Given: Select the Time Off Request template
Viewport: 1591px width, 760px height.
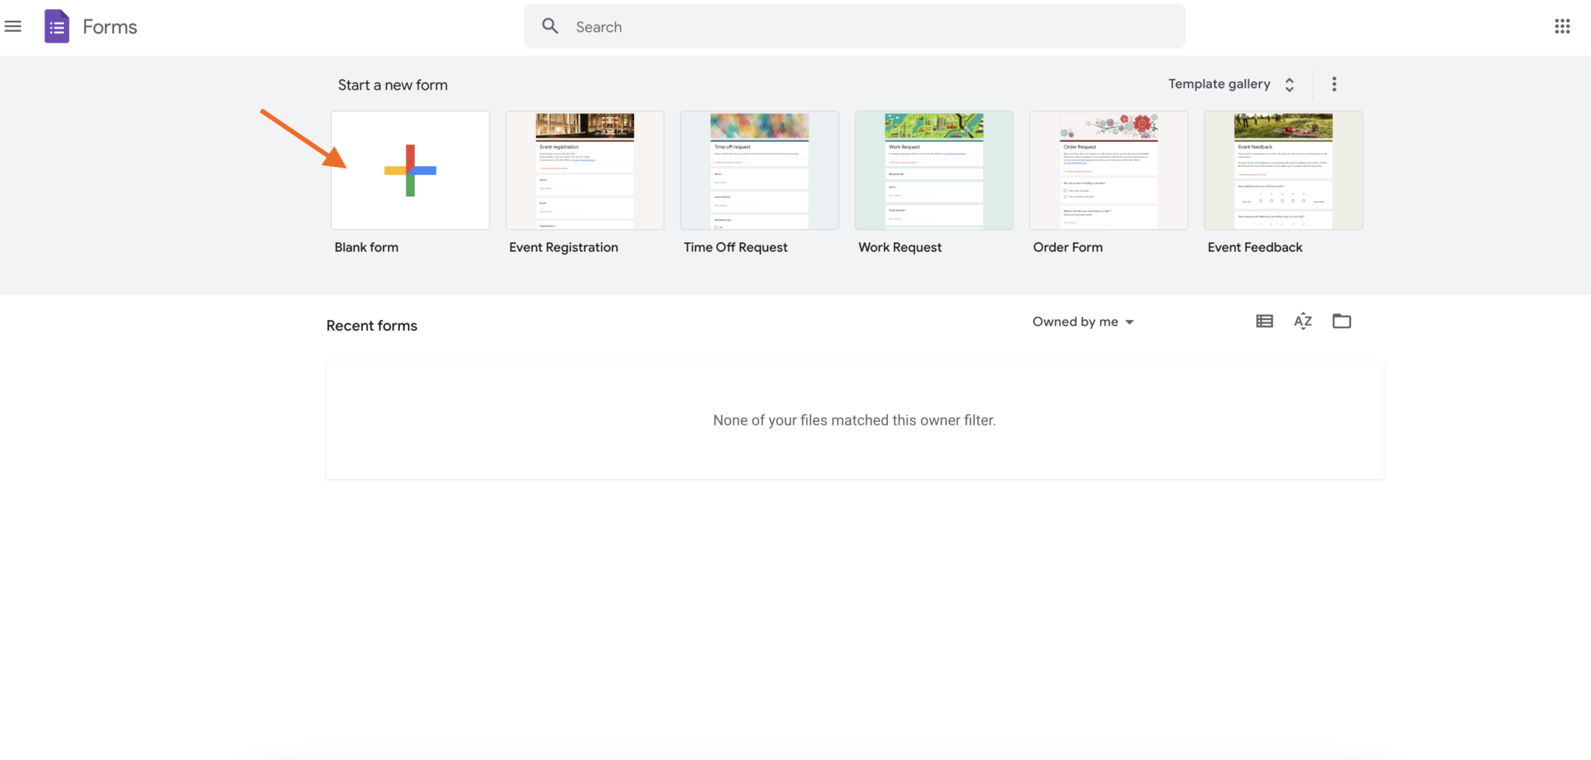Looking at the screenshot, I should click(759, 170).
